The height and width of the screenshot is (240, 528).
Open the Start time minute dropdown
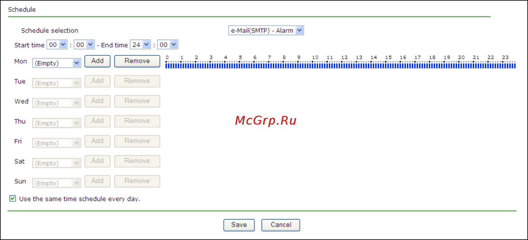[84, 45]
